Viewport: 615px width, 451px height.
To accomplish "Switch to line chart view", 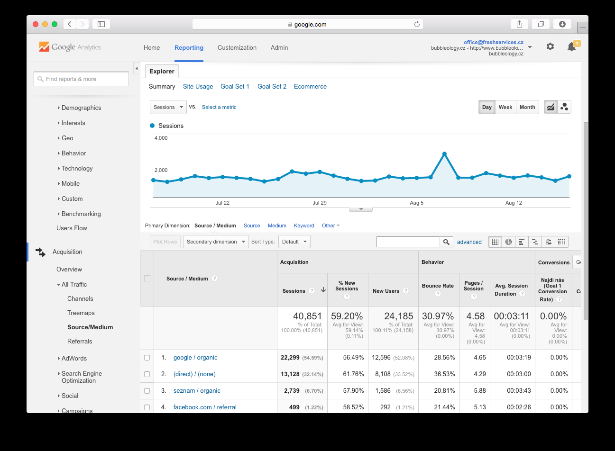I will tap(551, 107).
